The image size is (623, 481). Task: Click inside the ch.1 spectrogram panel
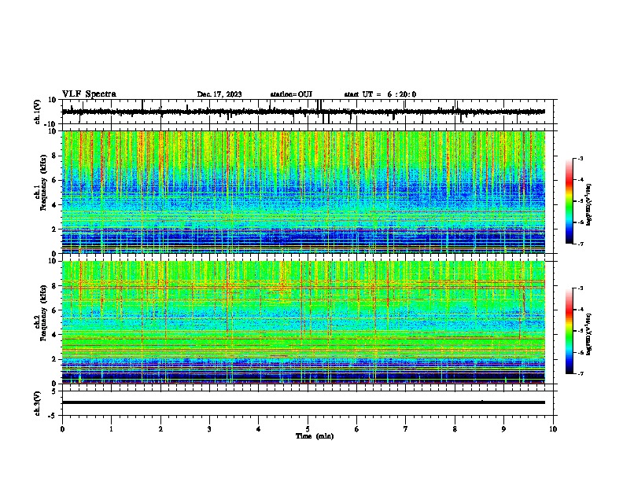(303, 192)
